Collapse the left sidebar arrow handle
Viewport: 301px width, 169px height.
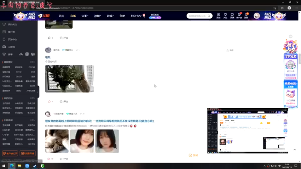pyautogui.click(x=38, y=92)
